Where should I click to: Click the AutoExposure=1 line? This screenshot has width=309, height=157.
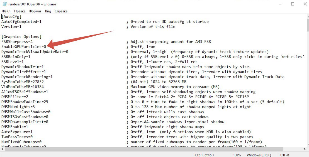pos(17,132)
